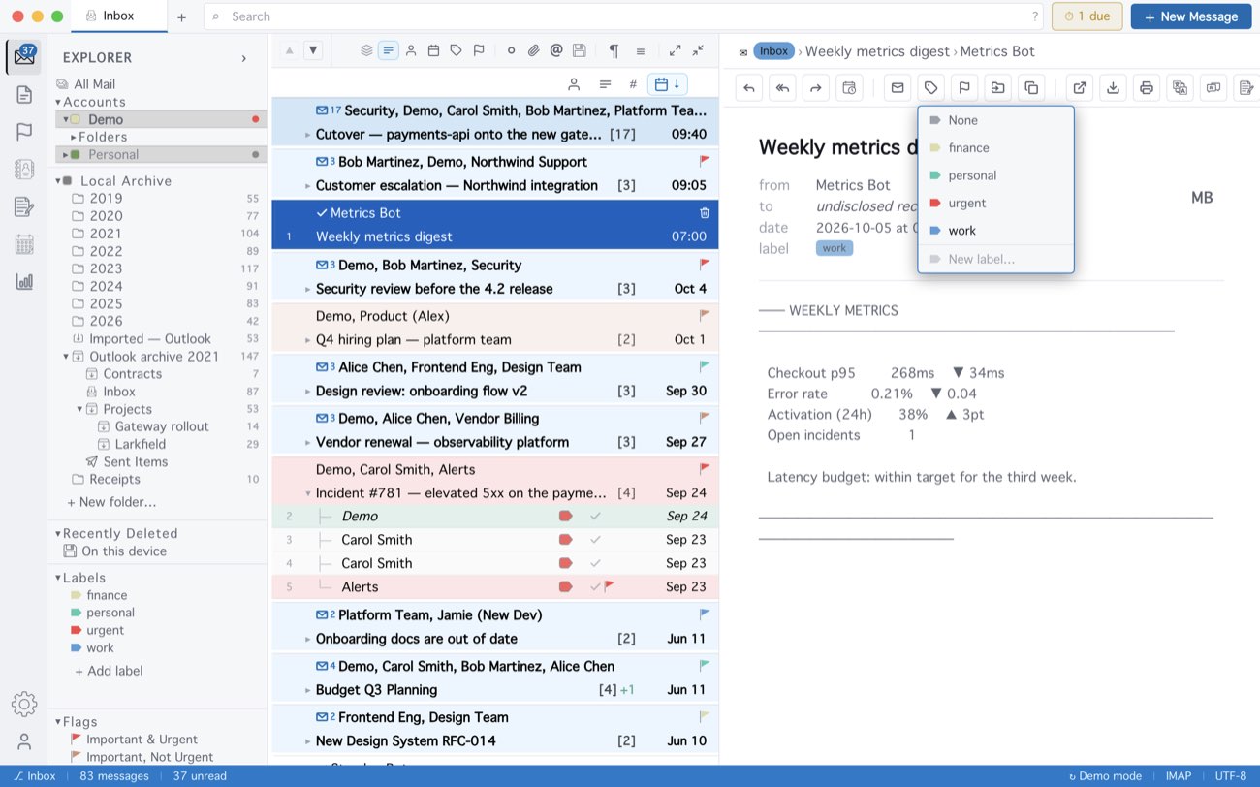Click the Reply icon in message toolbar
This screenshot has height=787, width=1260.
pyautogui.click(x=749, y=88)
